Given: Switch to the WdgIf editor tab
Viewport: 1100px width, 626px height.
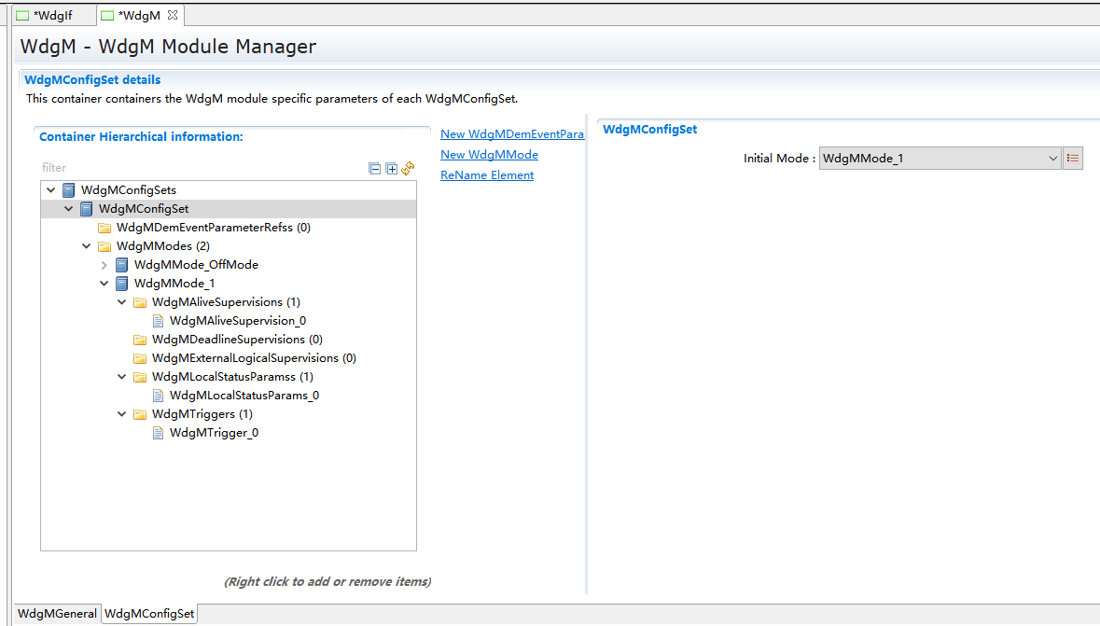Looking at the screenshot, I should 52,16.
